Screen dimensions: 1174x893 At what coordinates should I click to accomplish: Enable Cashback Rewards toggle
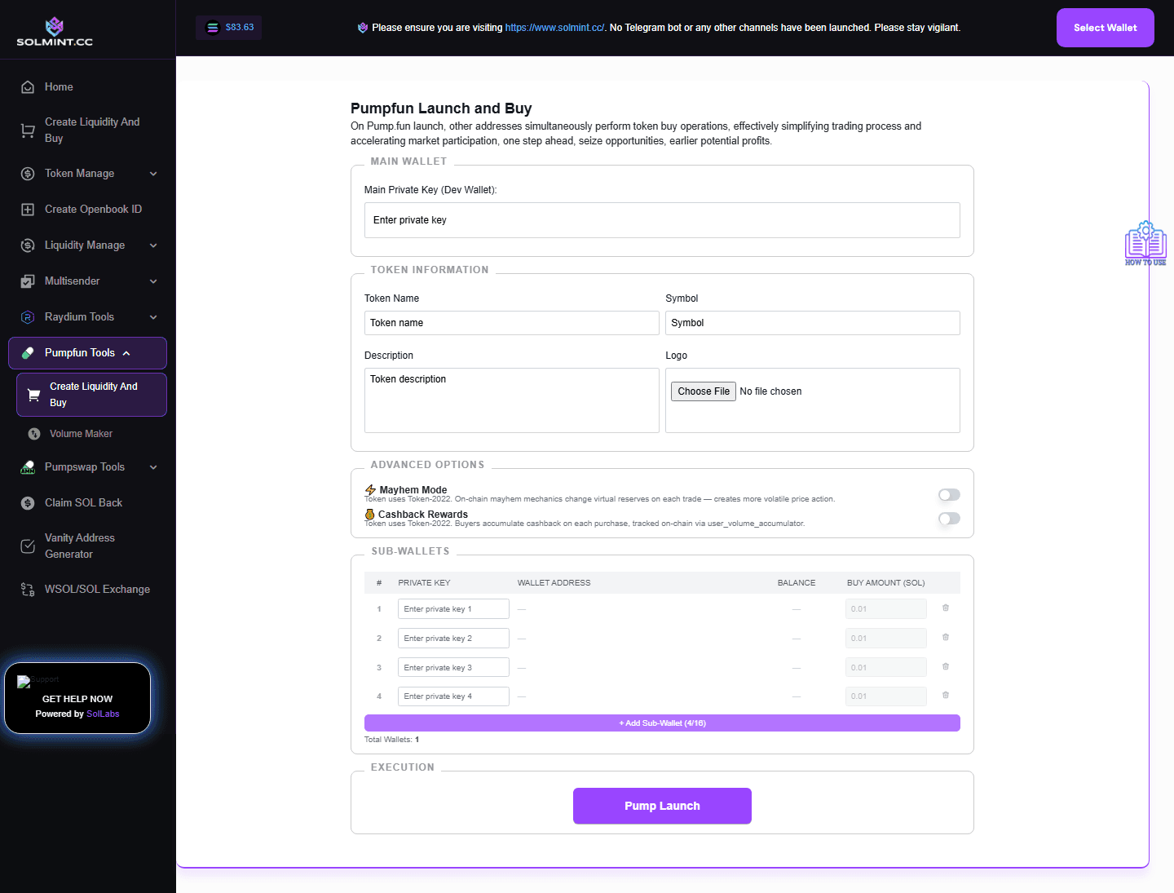click(x=948, y=519)
